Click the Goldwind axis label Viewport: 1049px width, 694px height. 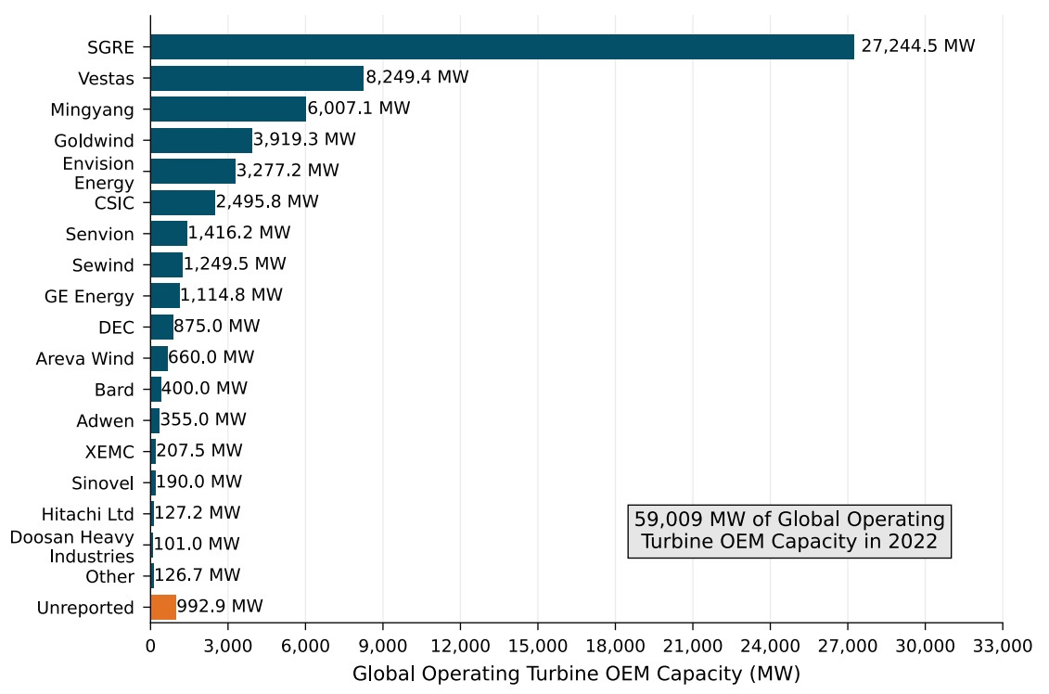(94, 141)
